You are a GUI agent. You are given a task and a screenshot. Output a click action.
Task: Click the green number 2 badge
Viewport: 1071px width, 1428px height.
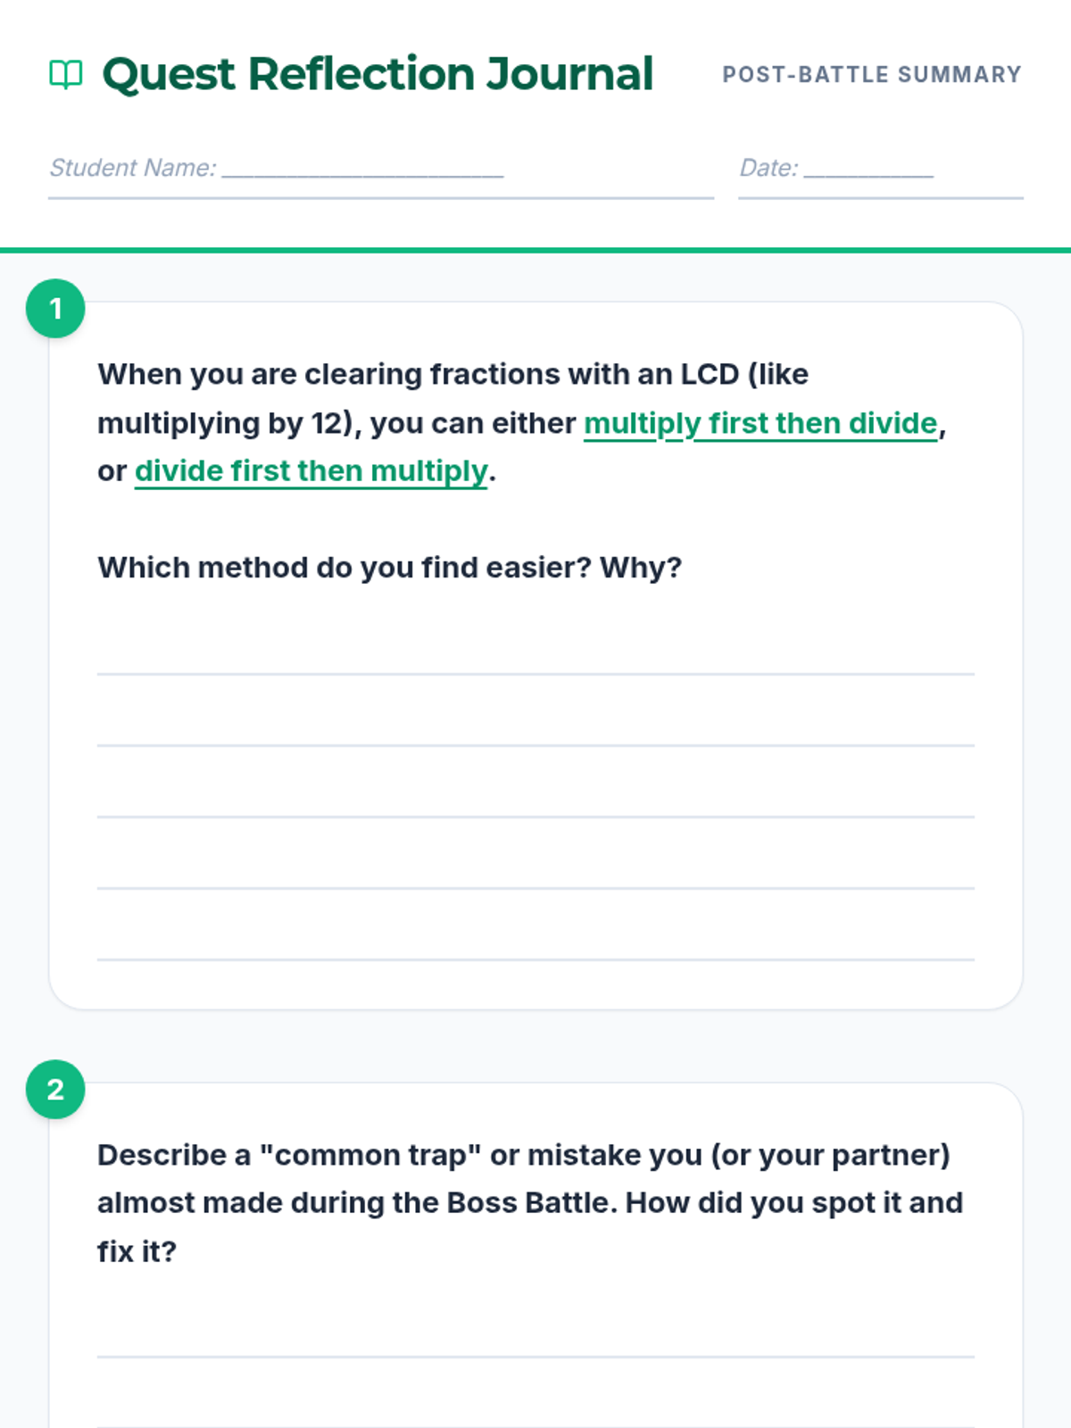(x=55, y=1090)
